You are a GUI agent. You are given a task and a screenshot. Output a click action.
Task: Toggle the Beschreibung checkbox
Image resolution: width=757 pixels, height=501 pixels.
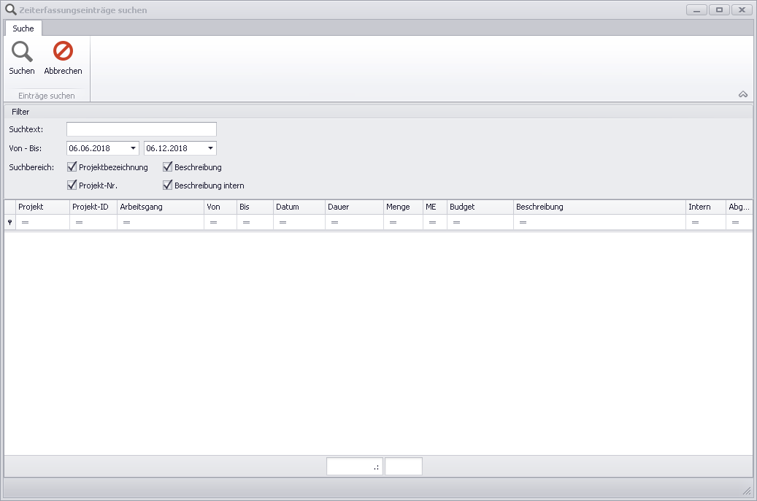(167, 167)
